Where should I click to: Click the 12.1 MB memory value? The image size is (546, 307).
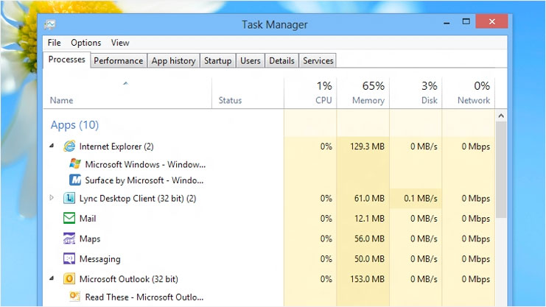[x=369, y=219]
